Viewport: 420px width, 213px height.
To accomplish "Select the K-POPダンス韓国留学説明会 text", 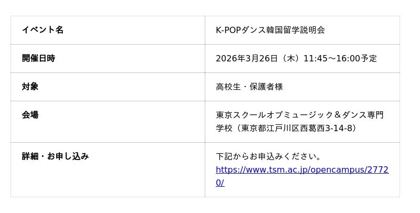I will click(x=270, y=30).
